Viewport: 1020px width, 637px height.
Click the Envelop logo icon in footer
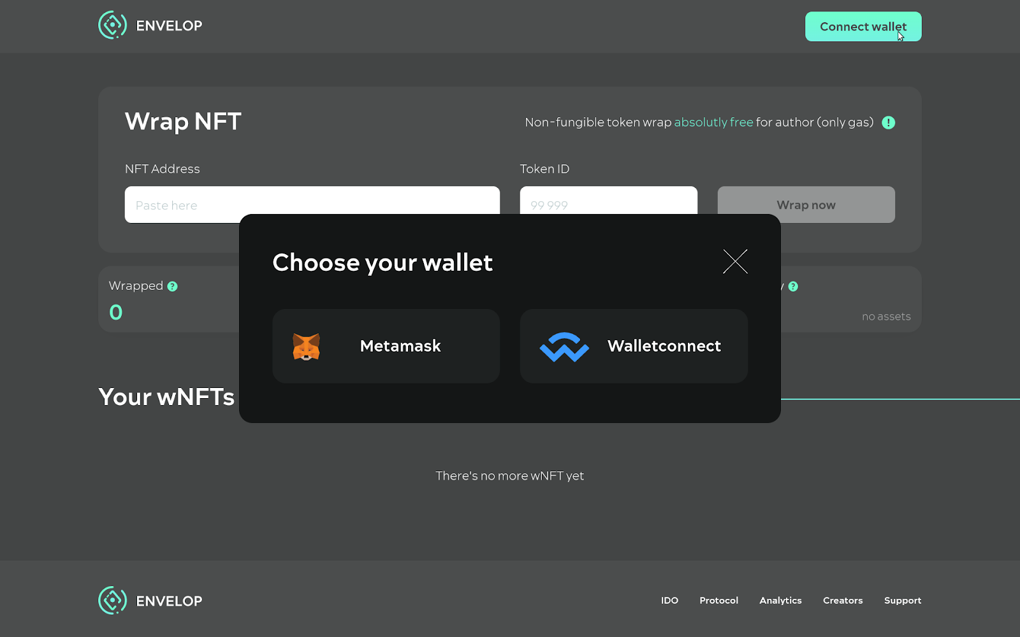point(113,601)
